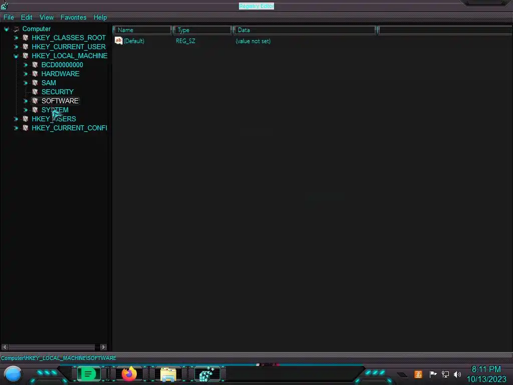Select SAM key label

(x=49, y=83)
